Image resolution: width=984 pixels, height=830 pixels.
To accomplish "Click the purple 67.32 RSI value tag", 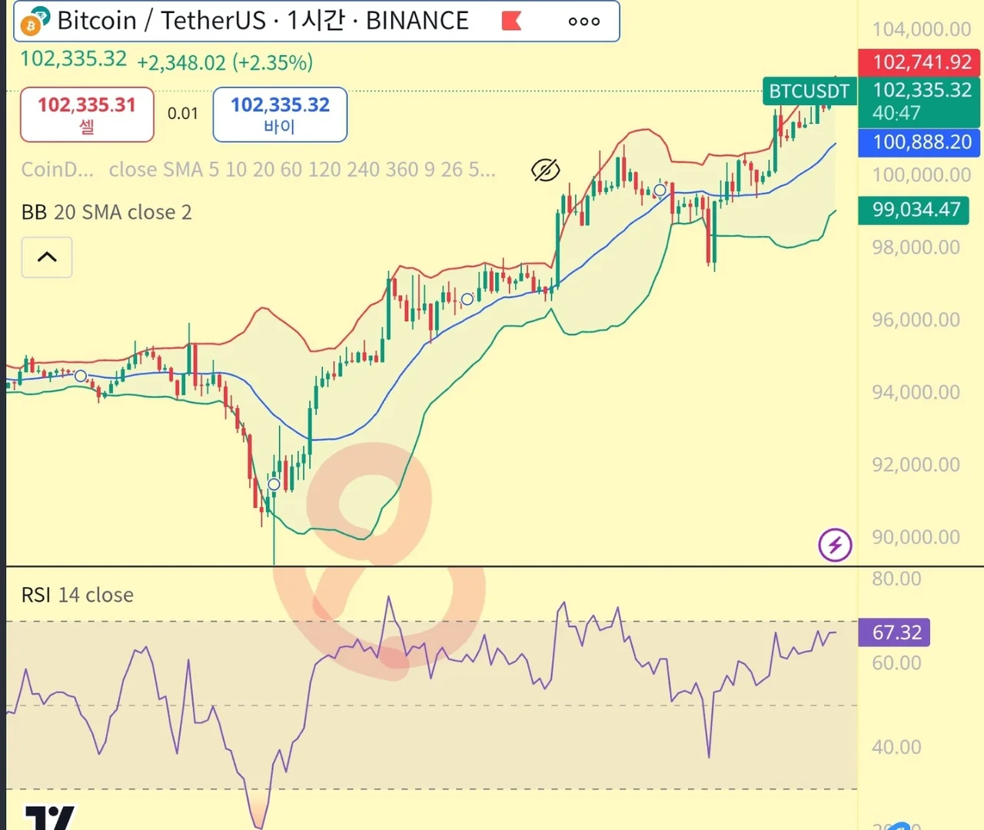I will [894, 632].
